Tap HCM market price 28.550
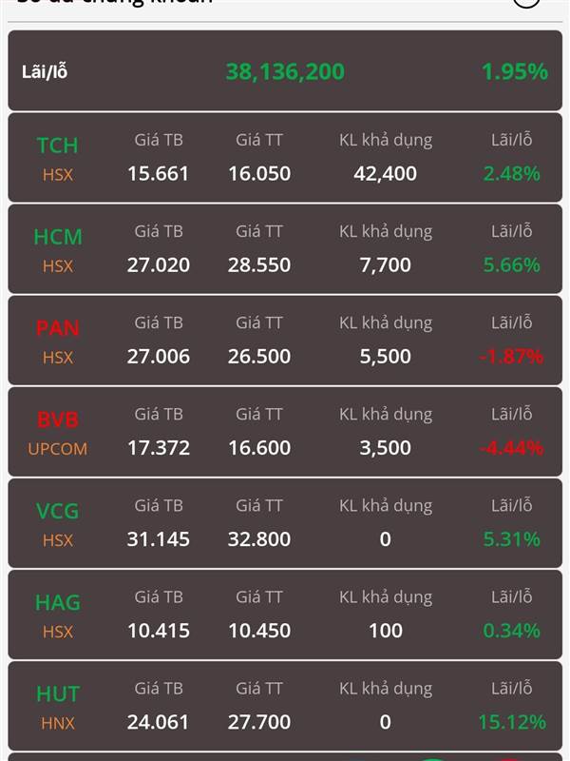 259,265
